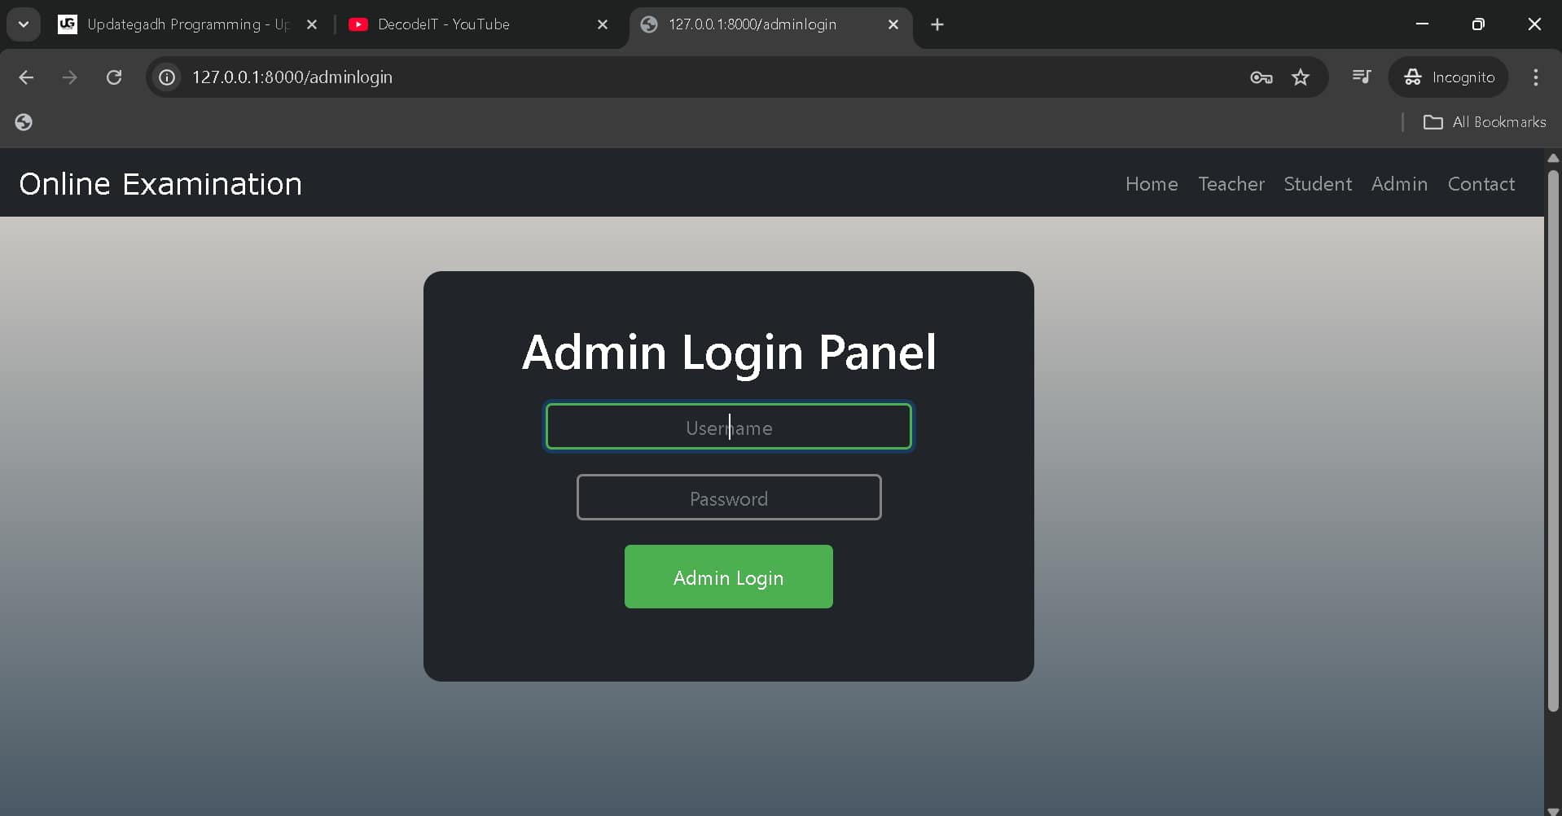The width and height of the screenshot is (1562, 816).
Task: Go to the Contact page
Action: [1481, 184]
